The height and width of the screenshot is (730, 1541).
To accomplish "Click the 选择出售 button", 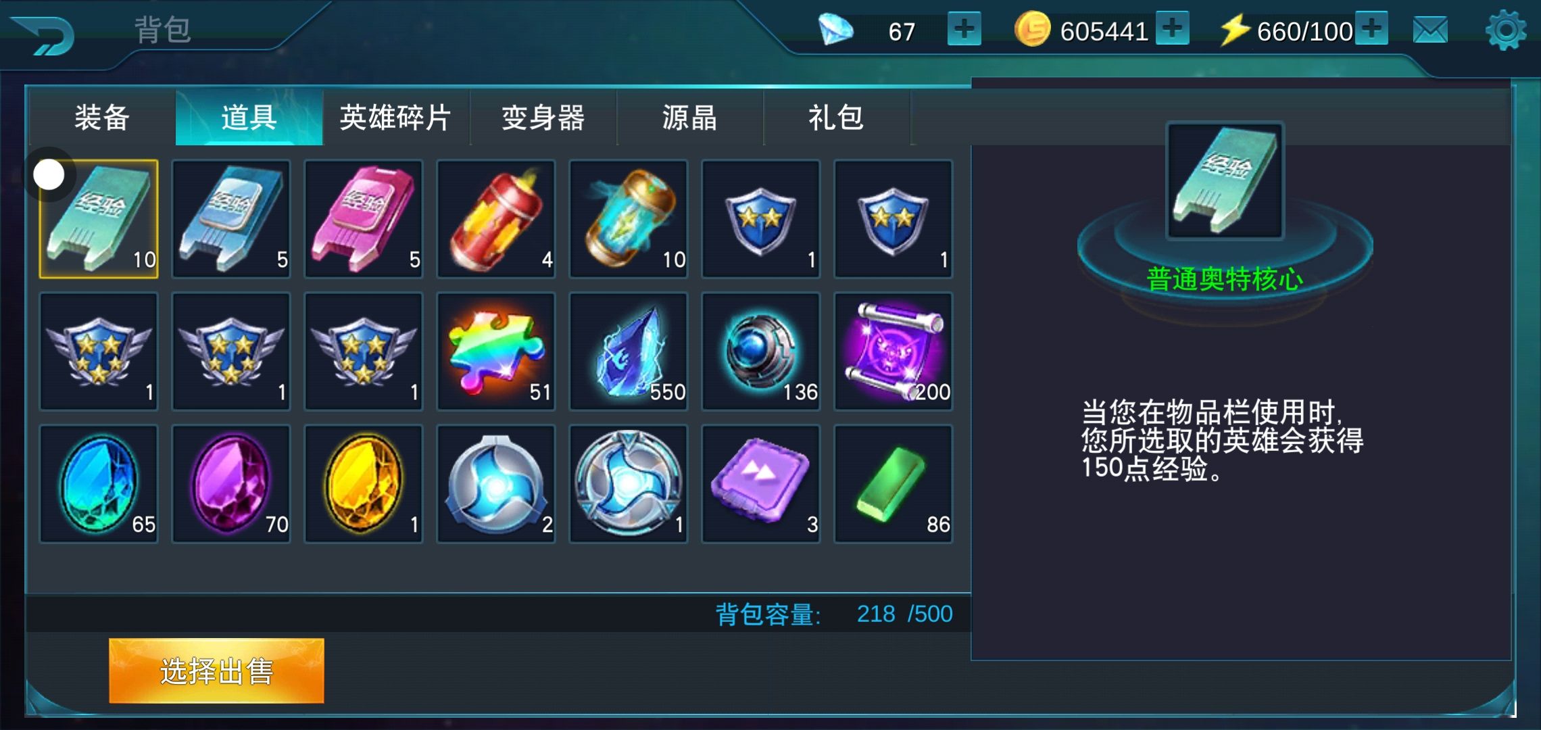I will pyautogui.click(x=216, y=671).
